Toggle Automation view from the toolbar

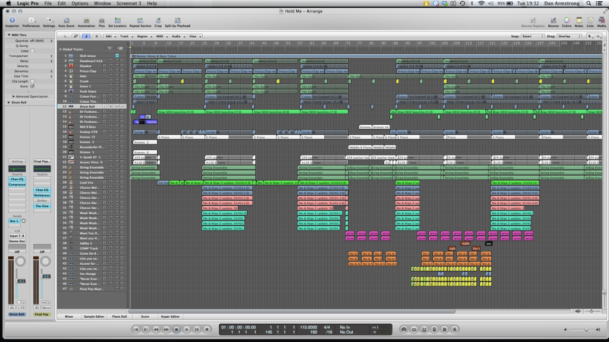(x=86, y=22)
